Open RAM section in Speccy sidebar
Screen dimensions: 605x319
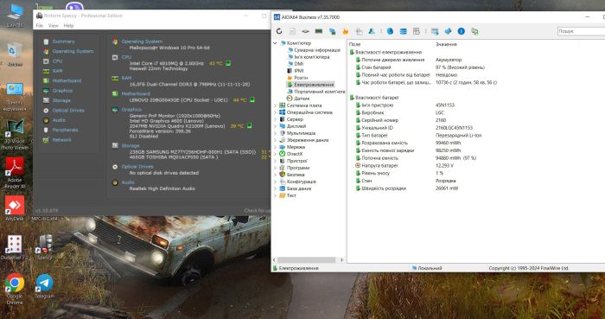[x=58, y=71]
